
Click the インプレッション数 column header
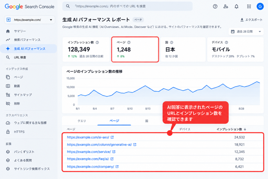[x=229, y=129]
